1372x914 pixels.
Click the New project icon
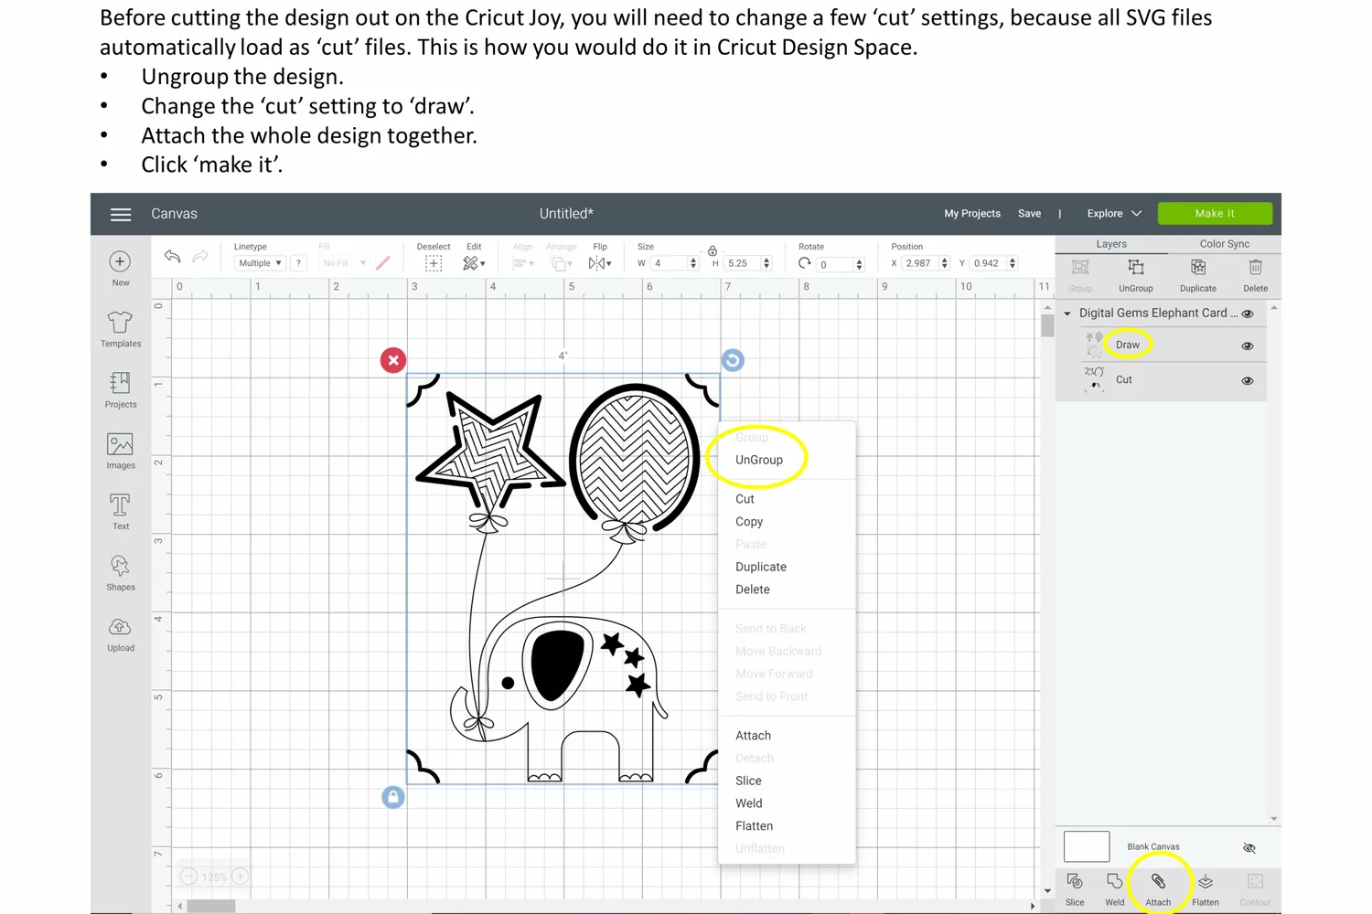(x=120, y=262)
